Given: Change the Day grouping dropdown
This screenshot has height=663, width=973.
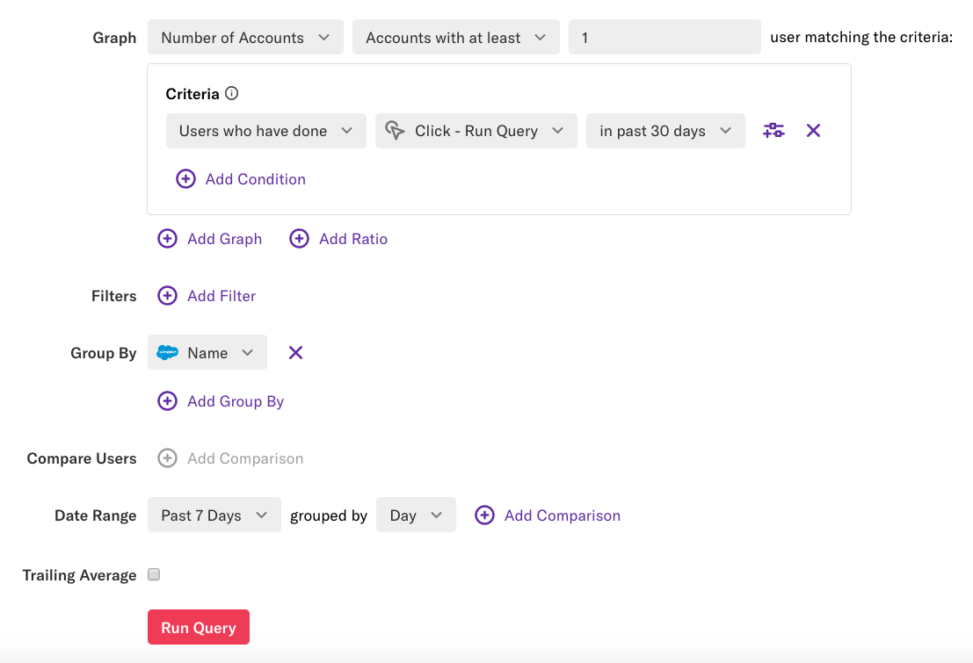Looking at the screenshot, I should click(416, 515).
